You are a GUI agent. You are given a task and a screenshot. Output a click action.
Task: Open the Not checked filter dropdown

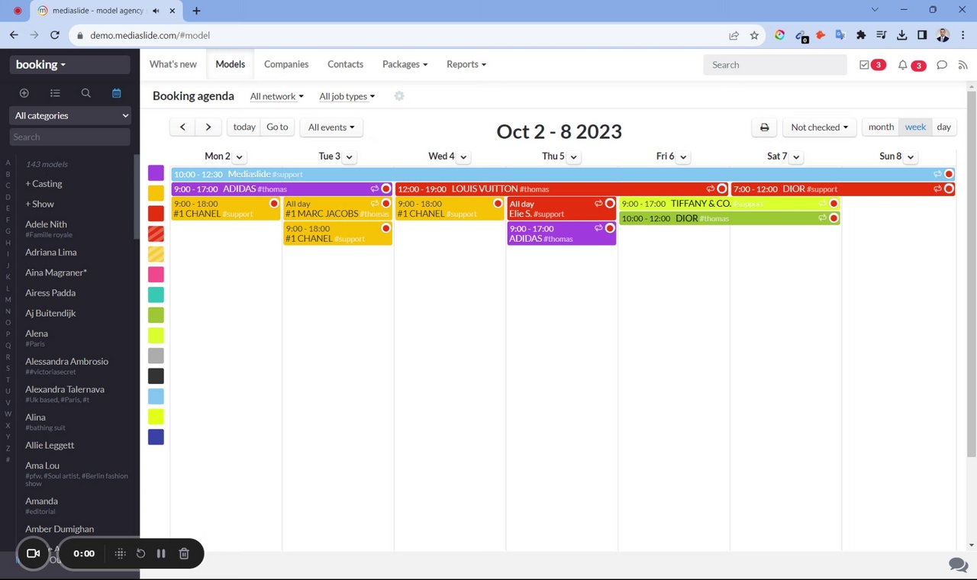tap(820, 127)
